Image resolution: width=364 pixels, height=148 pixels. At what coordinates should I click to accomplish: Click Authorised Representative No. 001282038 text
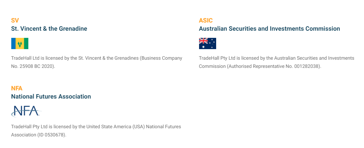click(274, 66)
